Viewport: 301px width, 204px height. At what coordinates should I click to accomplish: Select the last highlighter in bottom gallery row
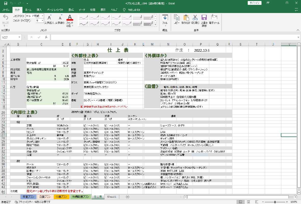coord(148,24)
